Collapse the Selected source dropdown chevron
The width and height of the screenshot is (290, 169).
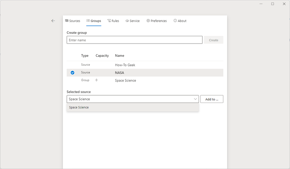pos(195,99)
